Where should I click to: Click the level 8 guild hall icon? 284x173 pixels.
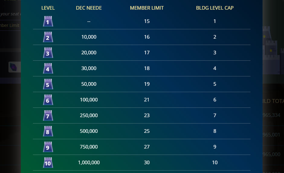pos(48,131)
